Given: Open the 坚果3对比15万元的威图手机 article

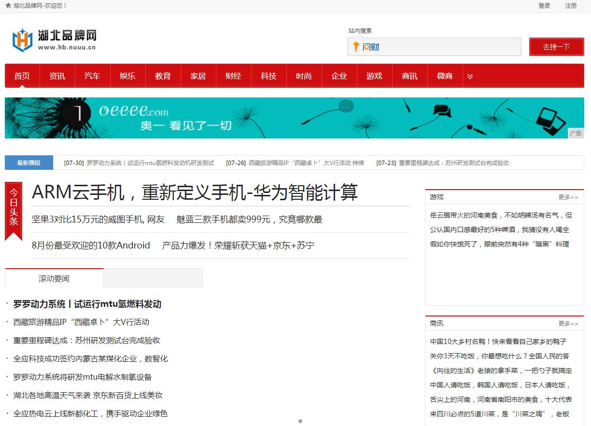Looking at the screenshot, I should coord(98,220).
